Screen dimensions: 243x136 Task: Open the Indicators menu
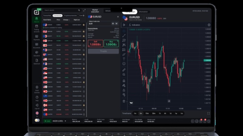click(x=135, y=25)
